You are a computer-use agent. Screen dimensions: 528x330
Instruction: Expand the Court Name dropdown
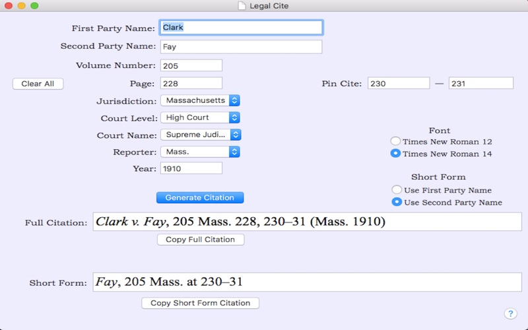[201, 135]
